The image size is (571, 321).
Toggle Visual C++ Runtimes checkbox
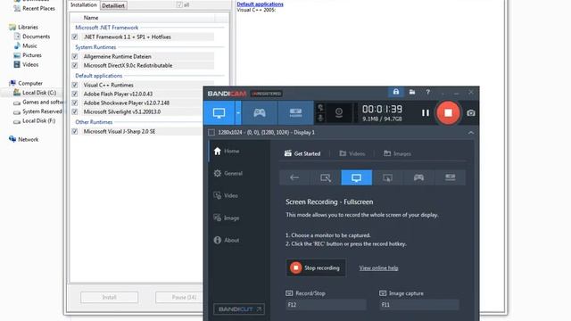tap(75, 85)
